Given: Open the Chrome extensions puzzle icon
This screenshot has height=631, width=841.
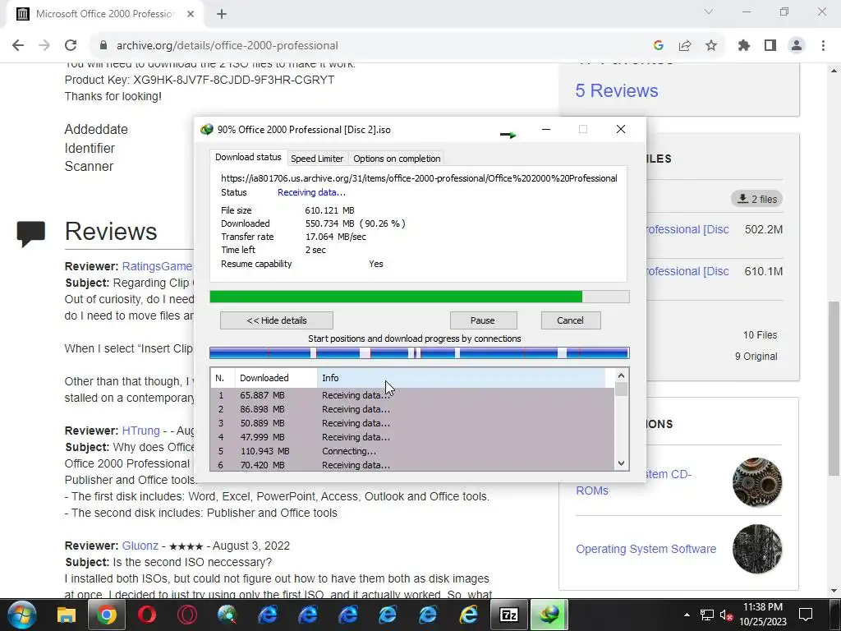Looking at the screenshot, I should click(744, 46).
